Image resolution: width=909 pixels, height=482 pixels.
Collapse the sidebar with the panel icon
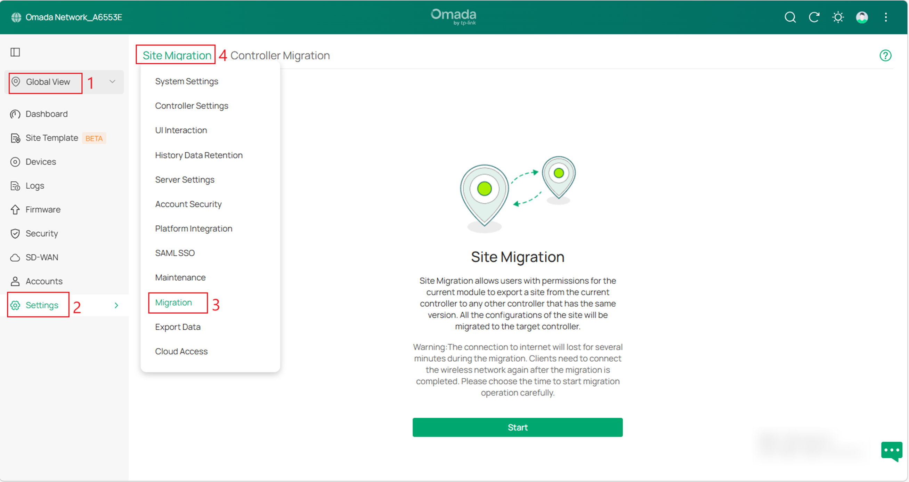[15, 52]
